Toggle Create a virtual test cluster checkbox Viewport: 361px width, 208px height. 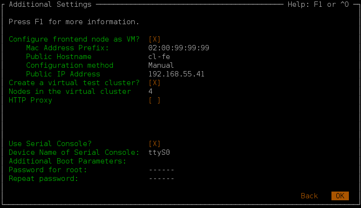coord(155,83)
